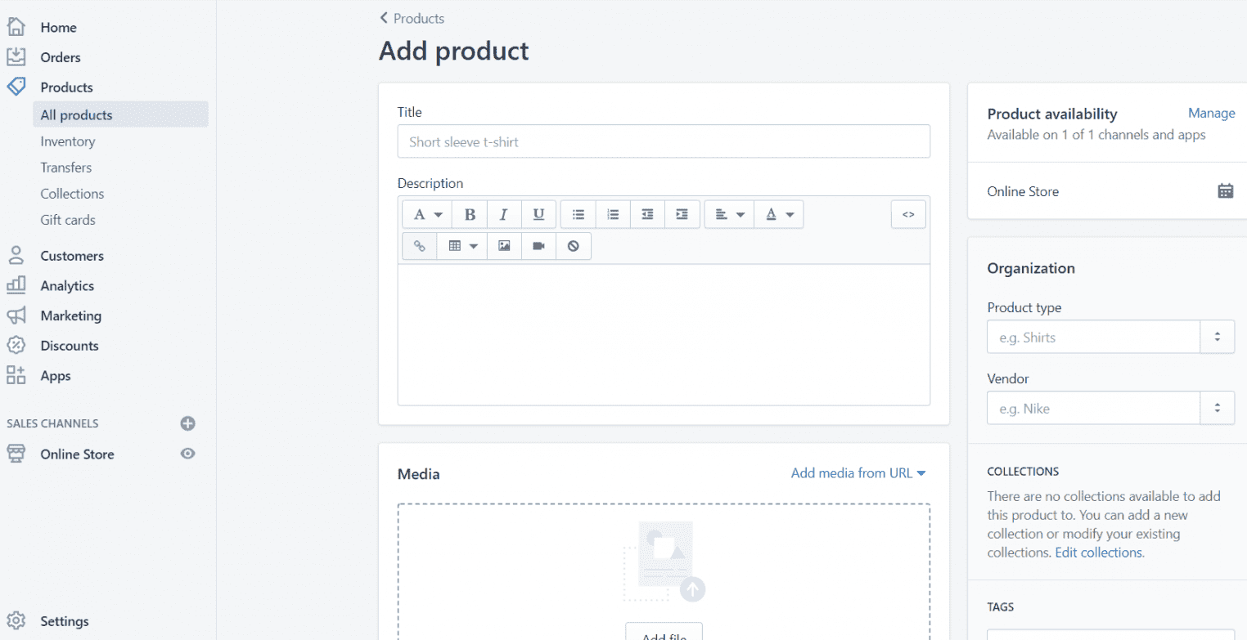Toggle underline formatting
The height and width of the screenshot is (640, 1247).
538,213
